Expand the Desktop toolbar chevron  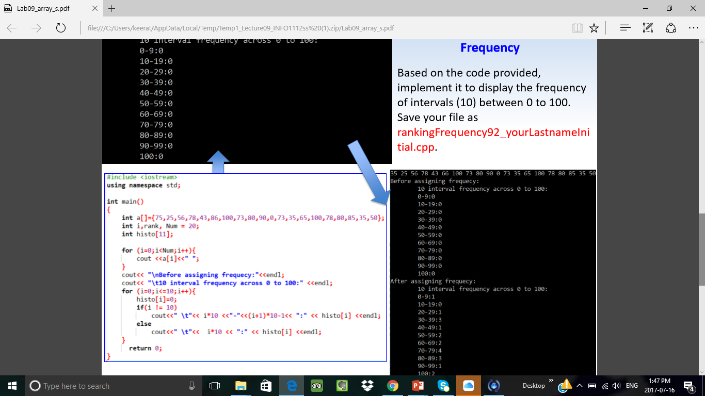click(x=551, y=382)
